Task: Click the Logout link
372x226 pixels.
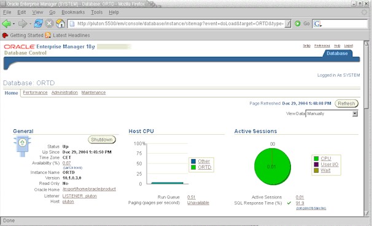Action: click(x=349, y=46)
